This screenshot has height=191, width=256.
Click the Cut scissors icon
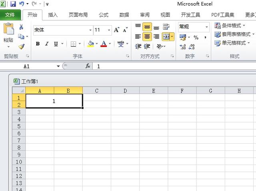tap(21, 28)
